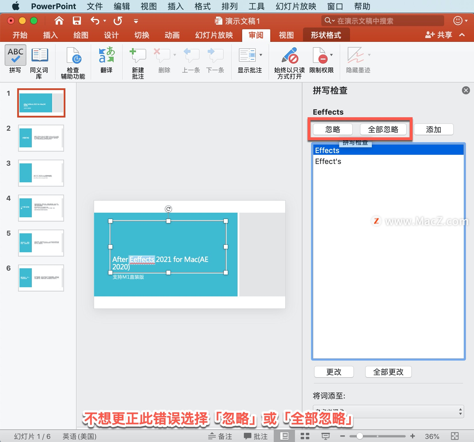Image resolution: width=474 pixels, height=442 pixels.
Task: Switch to the 设计 ribbon tab
Action: pyautogui.click(x=111, y=35)
